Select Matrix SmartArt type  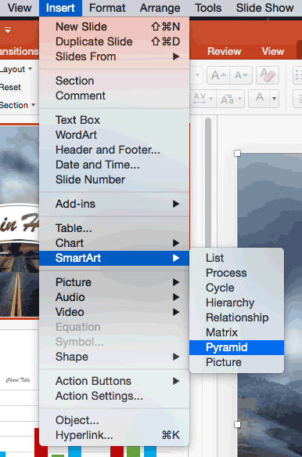coord(236,332)
